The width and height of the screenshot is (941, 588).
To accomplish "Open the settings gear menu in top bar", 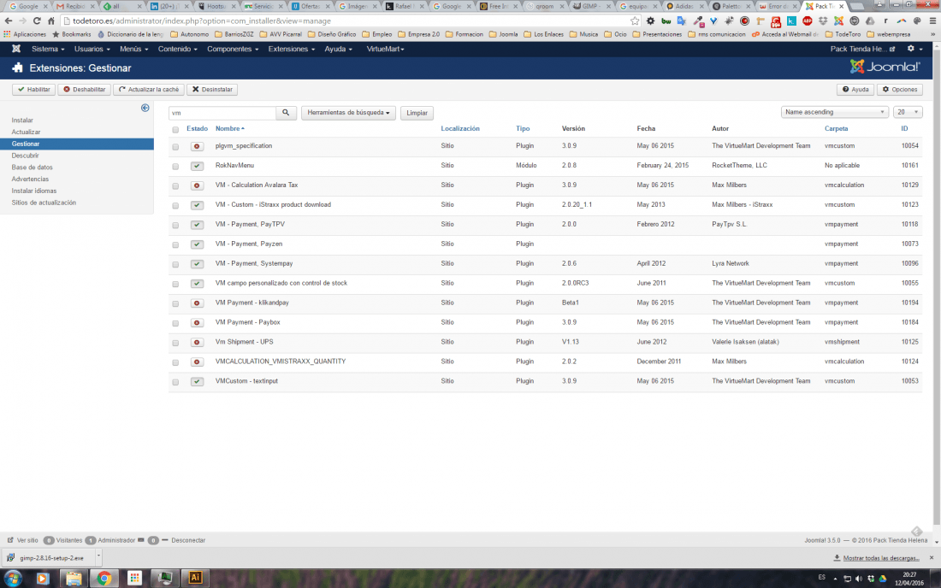I will click(914, 49).
